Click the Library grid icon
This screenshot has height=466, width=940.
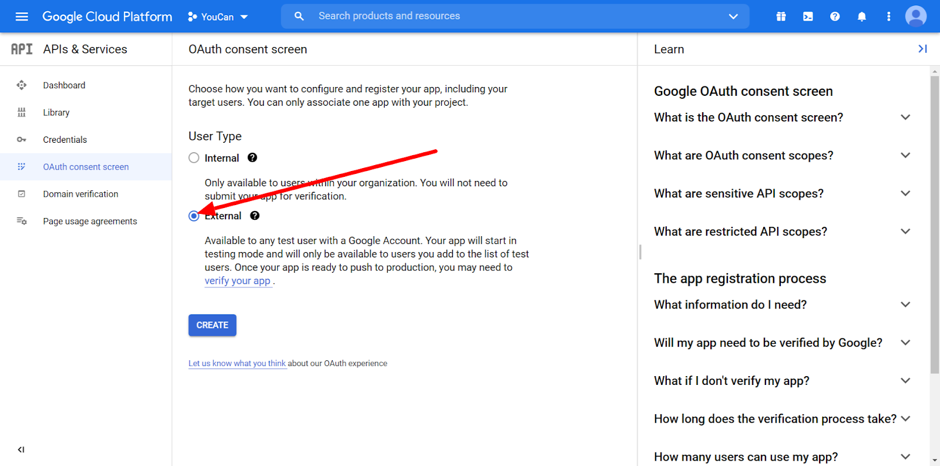[22, 112]
